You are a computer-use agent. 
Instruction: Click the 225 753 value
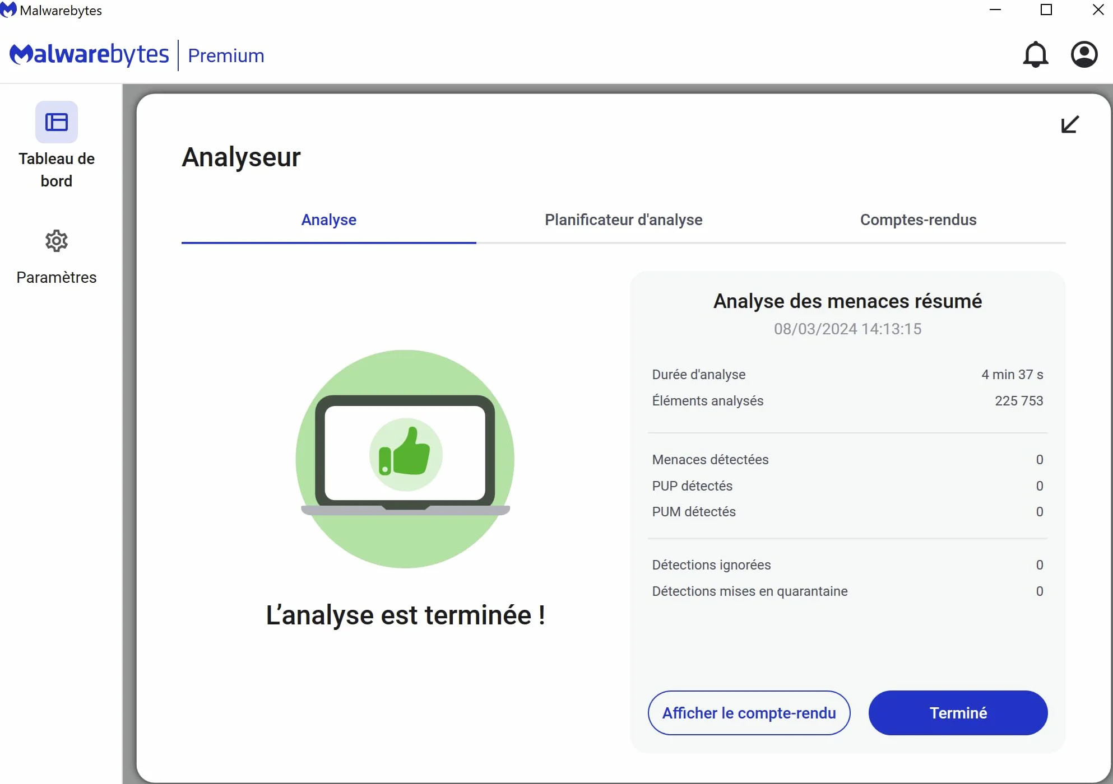(x=1019, y=401)
